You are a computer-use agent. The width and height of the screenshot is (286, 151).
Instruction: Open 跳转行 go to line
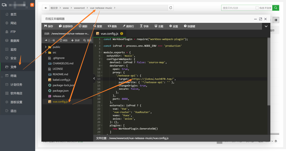[128, 26]
